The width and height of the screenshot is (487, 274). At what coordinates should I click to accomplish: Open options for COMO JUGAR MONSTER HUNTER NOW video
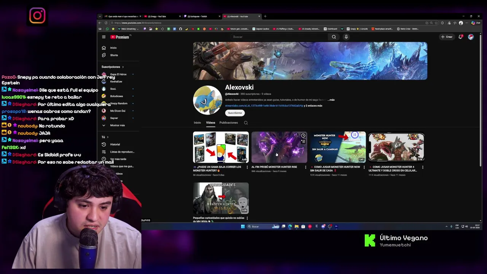pyautogui.click(x=364, y=167)
